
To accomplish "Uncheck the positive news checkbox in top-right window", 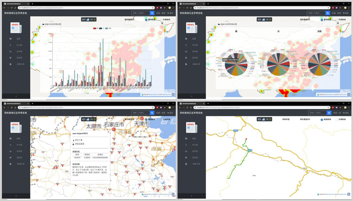I will coord(322,20).
